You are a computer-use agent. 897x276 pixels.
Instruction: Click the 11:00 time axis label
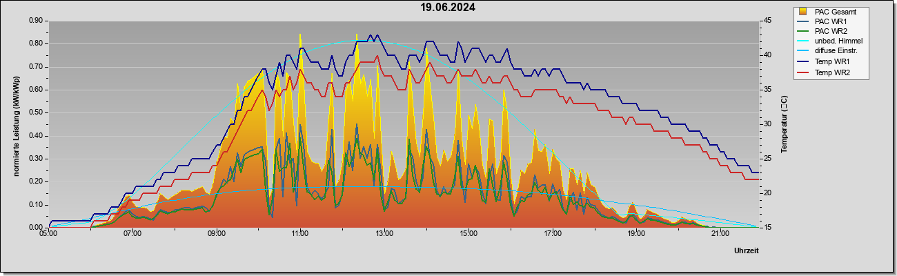pos(300,234)
